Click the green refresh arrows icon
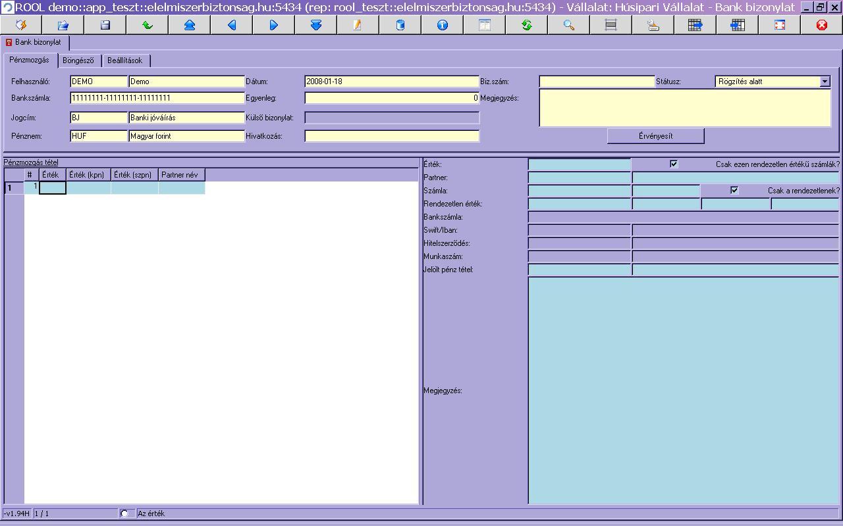The height and width of the screenshot is (526, 843). (527, 25)
